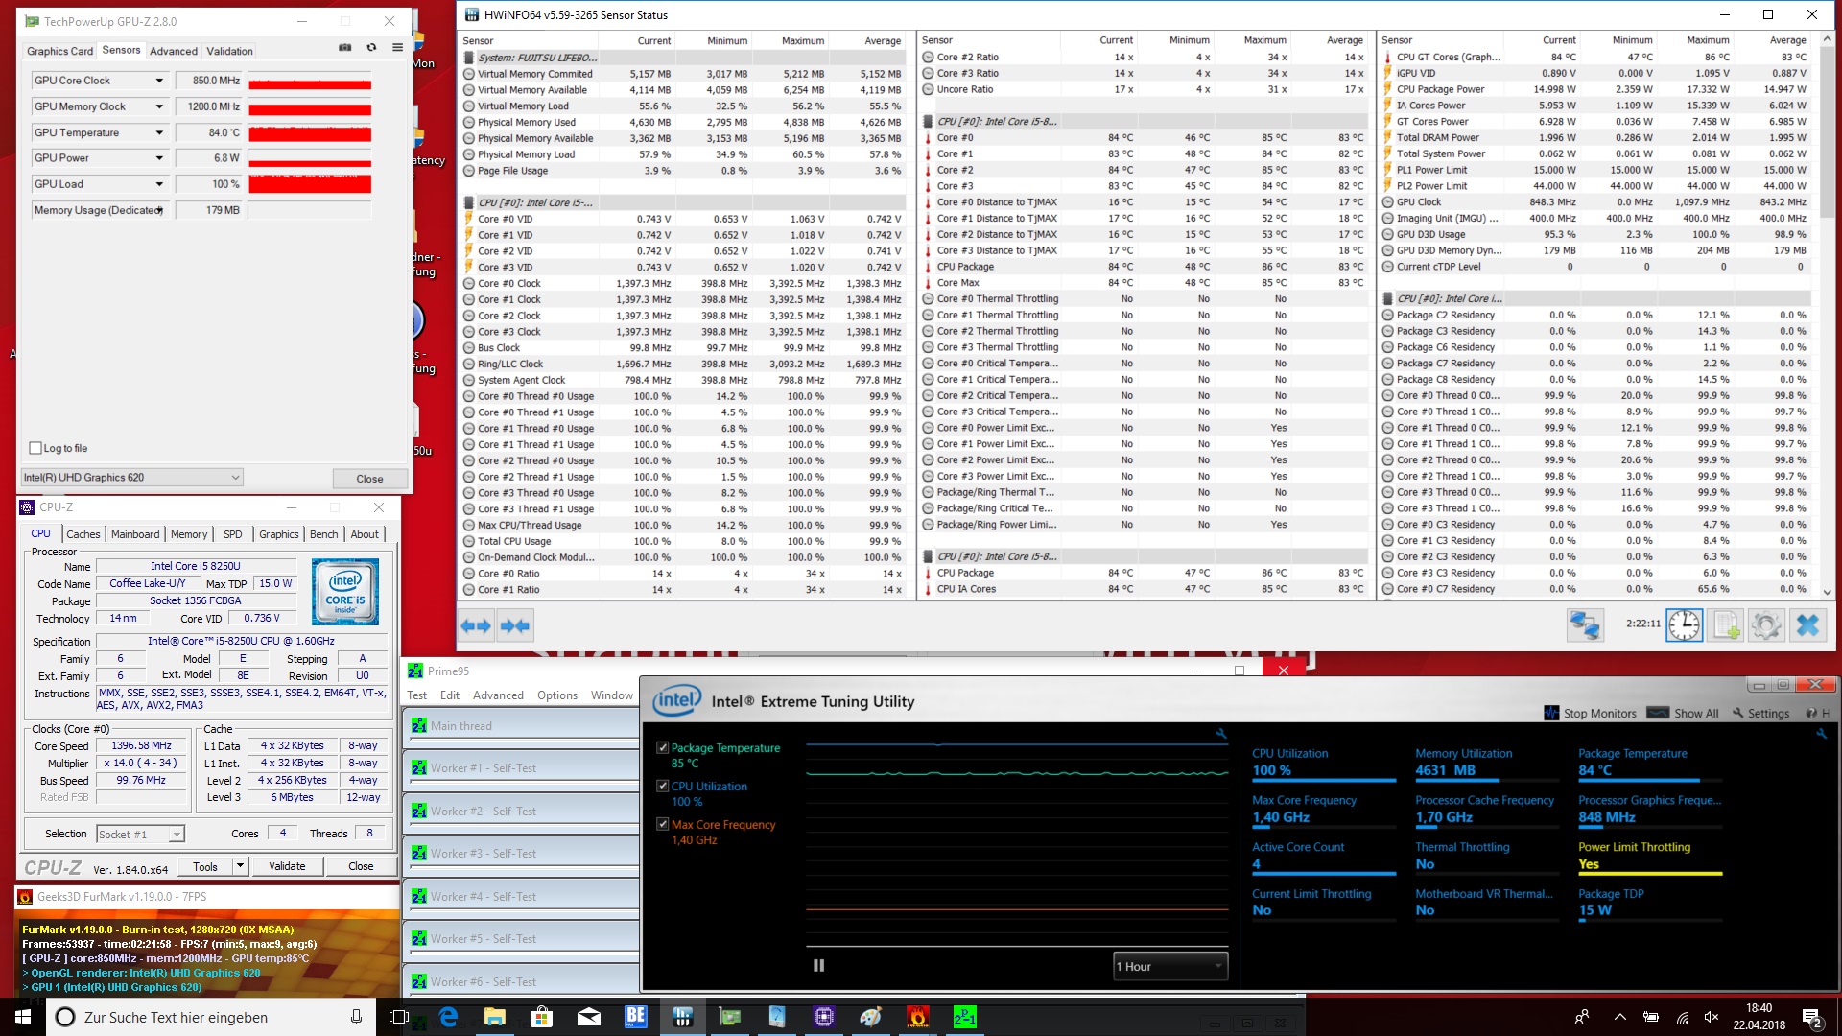Open HWiNFO sensor settings gear
1842x1036 pixels.
click(x=1766, y=625)
